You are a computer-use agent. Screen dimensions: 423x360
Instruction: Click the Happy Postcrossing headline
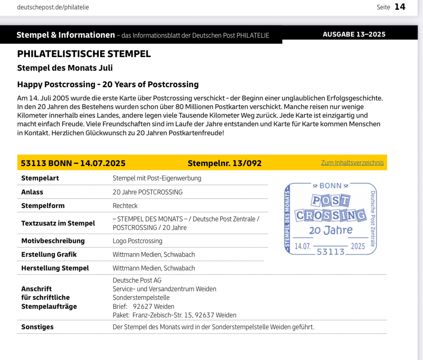(108, 84)
